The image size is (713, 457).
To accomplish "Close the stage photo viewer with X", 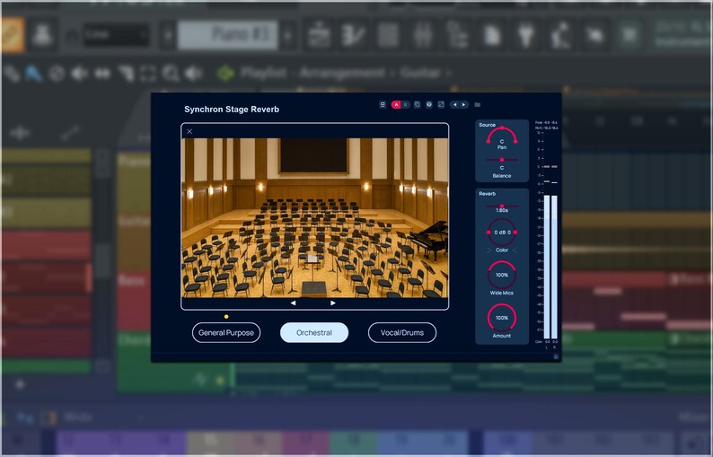I will [x=189, y=131].
